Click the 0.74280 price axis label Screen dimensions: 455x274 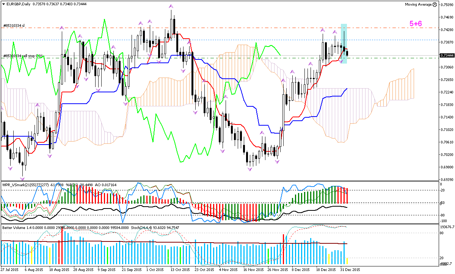(447, 30)
